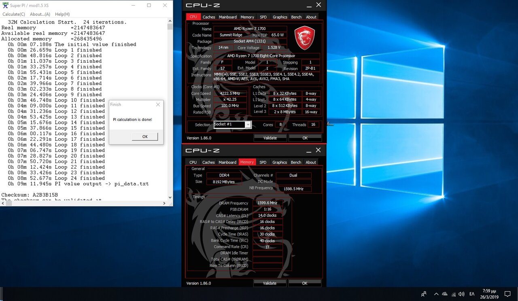Image resolution: width=518 pixels, height=301 pixels.
Task: Click Validate in the upper CPU-Z window
Action: coord(270,138)
